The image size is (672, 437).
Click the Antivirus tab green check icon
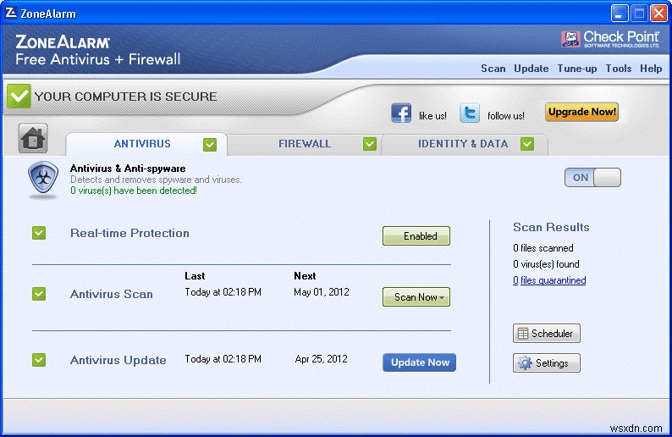pos(210,145)
